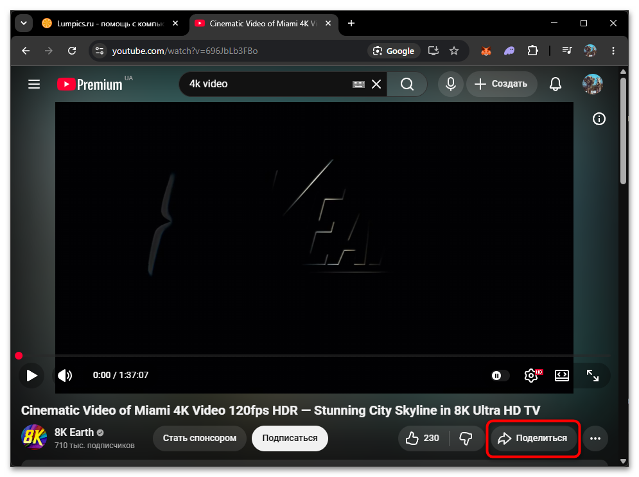Click the voice search microphone icon
Image resolution: width=639 pixels, height=477 pixels.
pos(450,84)
